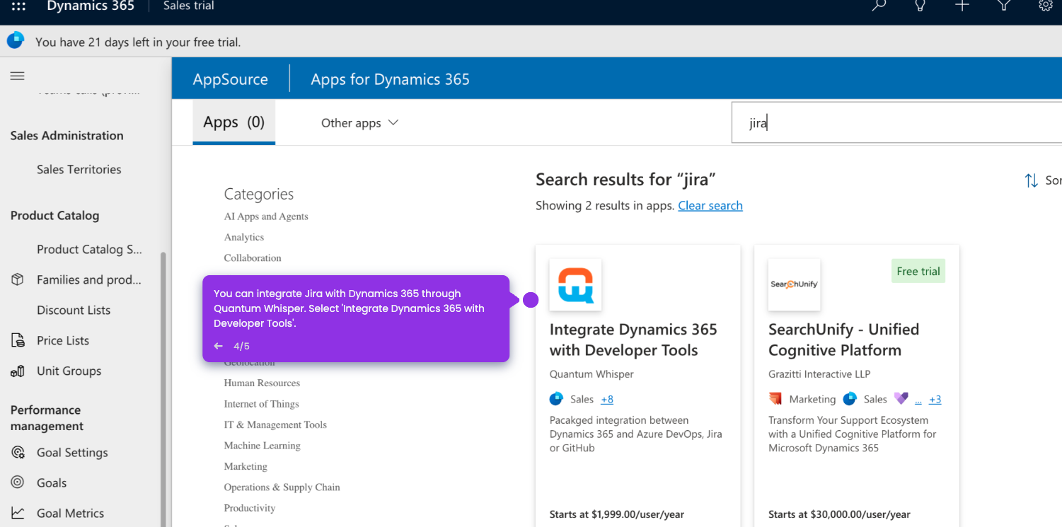1062x527 pixels.
Task: Click the Price Lists document icon
Action: [18, 340]
